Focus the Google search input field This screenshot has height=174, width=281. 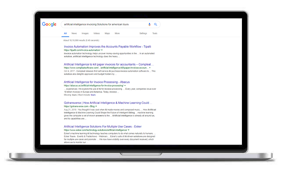(x=110, y=24)
